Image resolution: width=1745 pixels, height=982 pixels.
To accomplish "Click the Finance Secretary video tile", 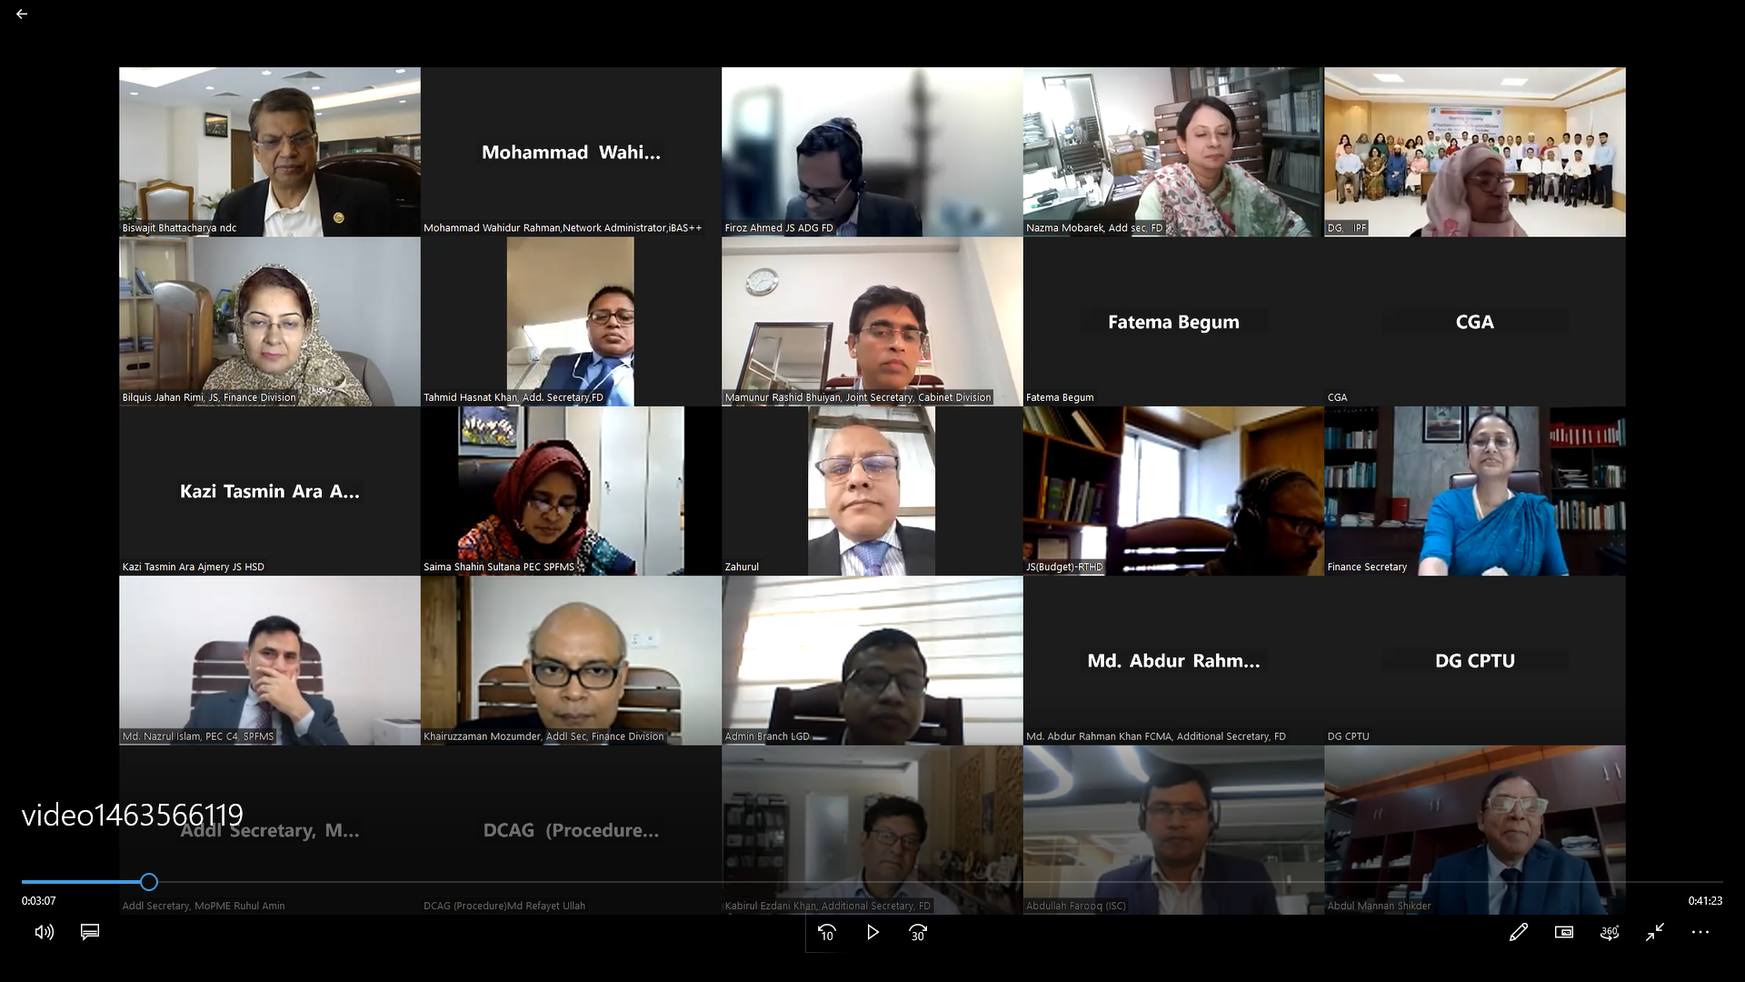I will (1475, 491).
